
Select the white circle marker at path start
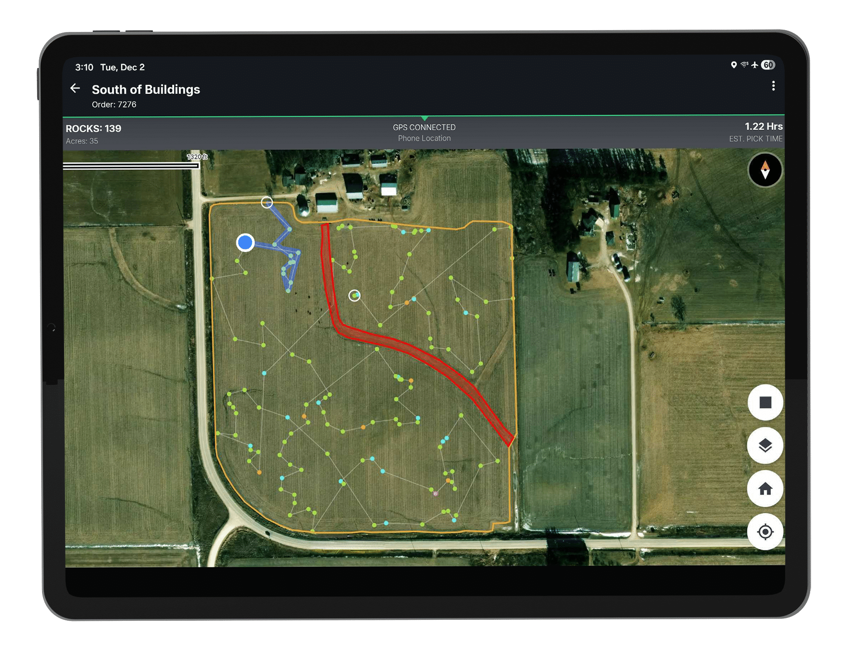pos(267,202)
